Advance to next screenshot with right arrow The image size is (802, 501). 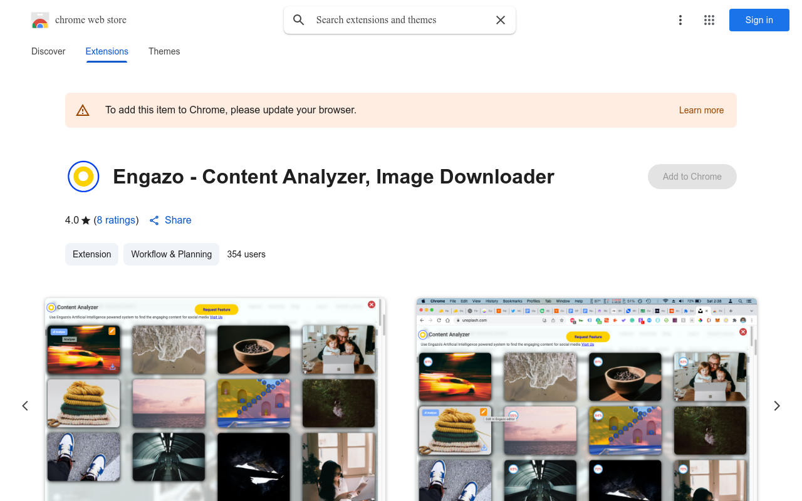[x=777, y=406]
